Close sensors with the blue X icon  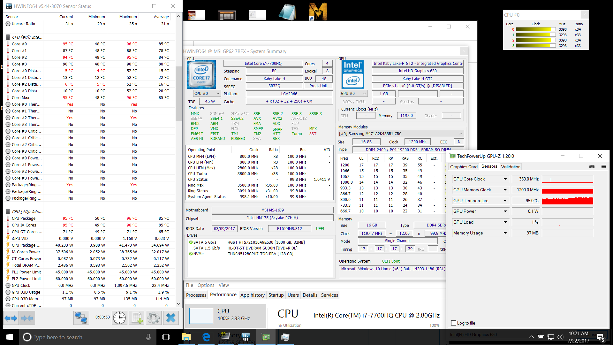[171, 318]
